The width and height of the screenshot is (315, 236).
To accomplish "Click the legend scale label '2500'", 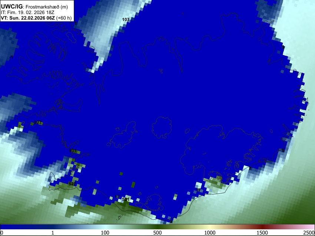I will tap(309, 233).
